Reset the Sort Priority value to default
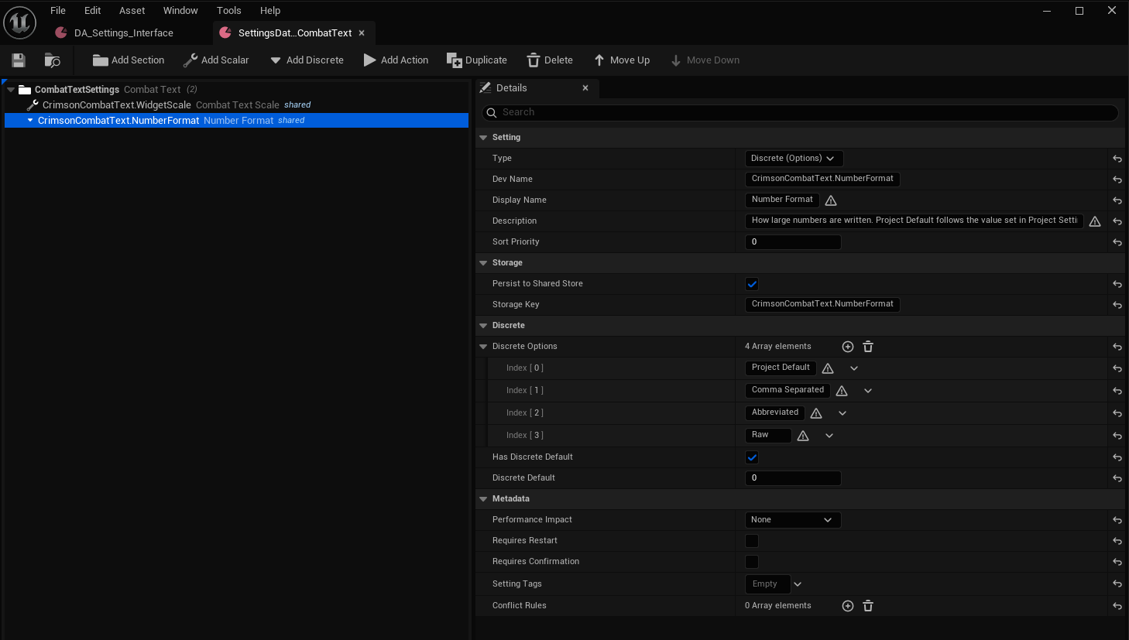Image resolution: width=1129 pixels, height=640 pixels. [x=1117, y=242]
